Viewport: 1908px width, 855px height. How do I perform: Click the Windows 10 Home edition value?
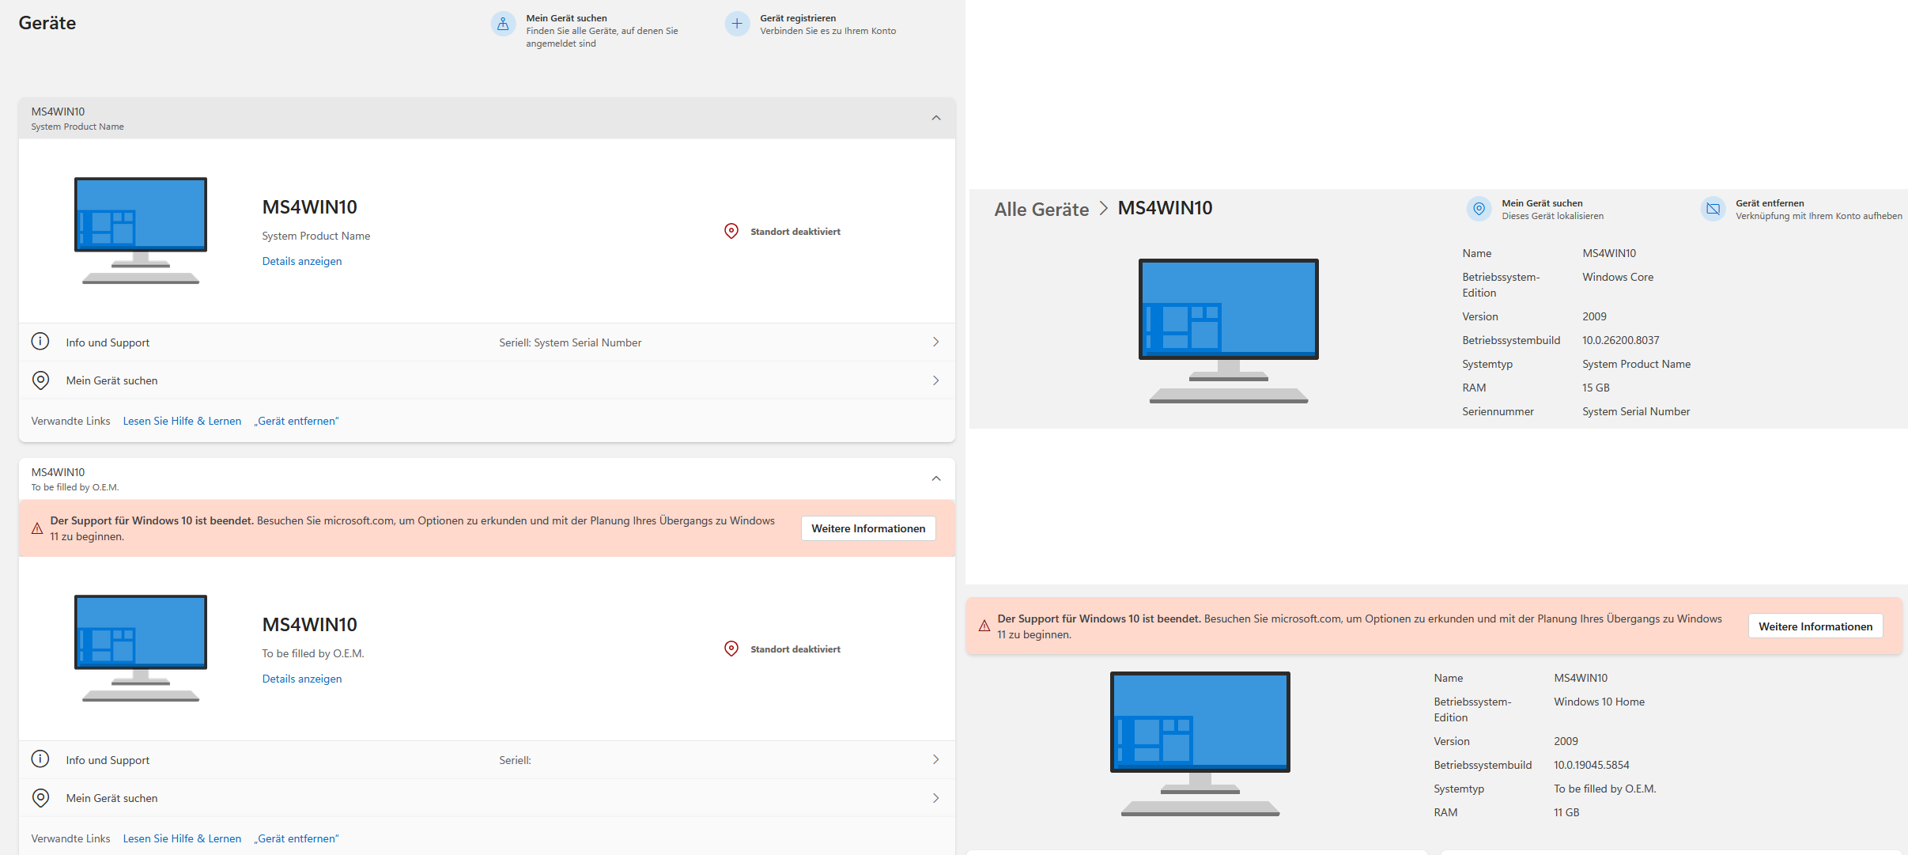click(1599, 702)
